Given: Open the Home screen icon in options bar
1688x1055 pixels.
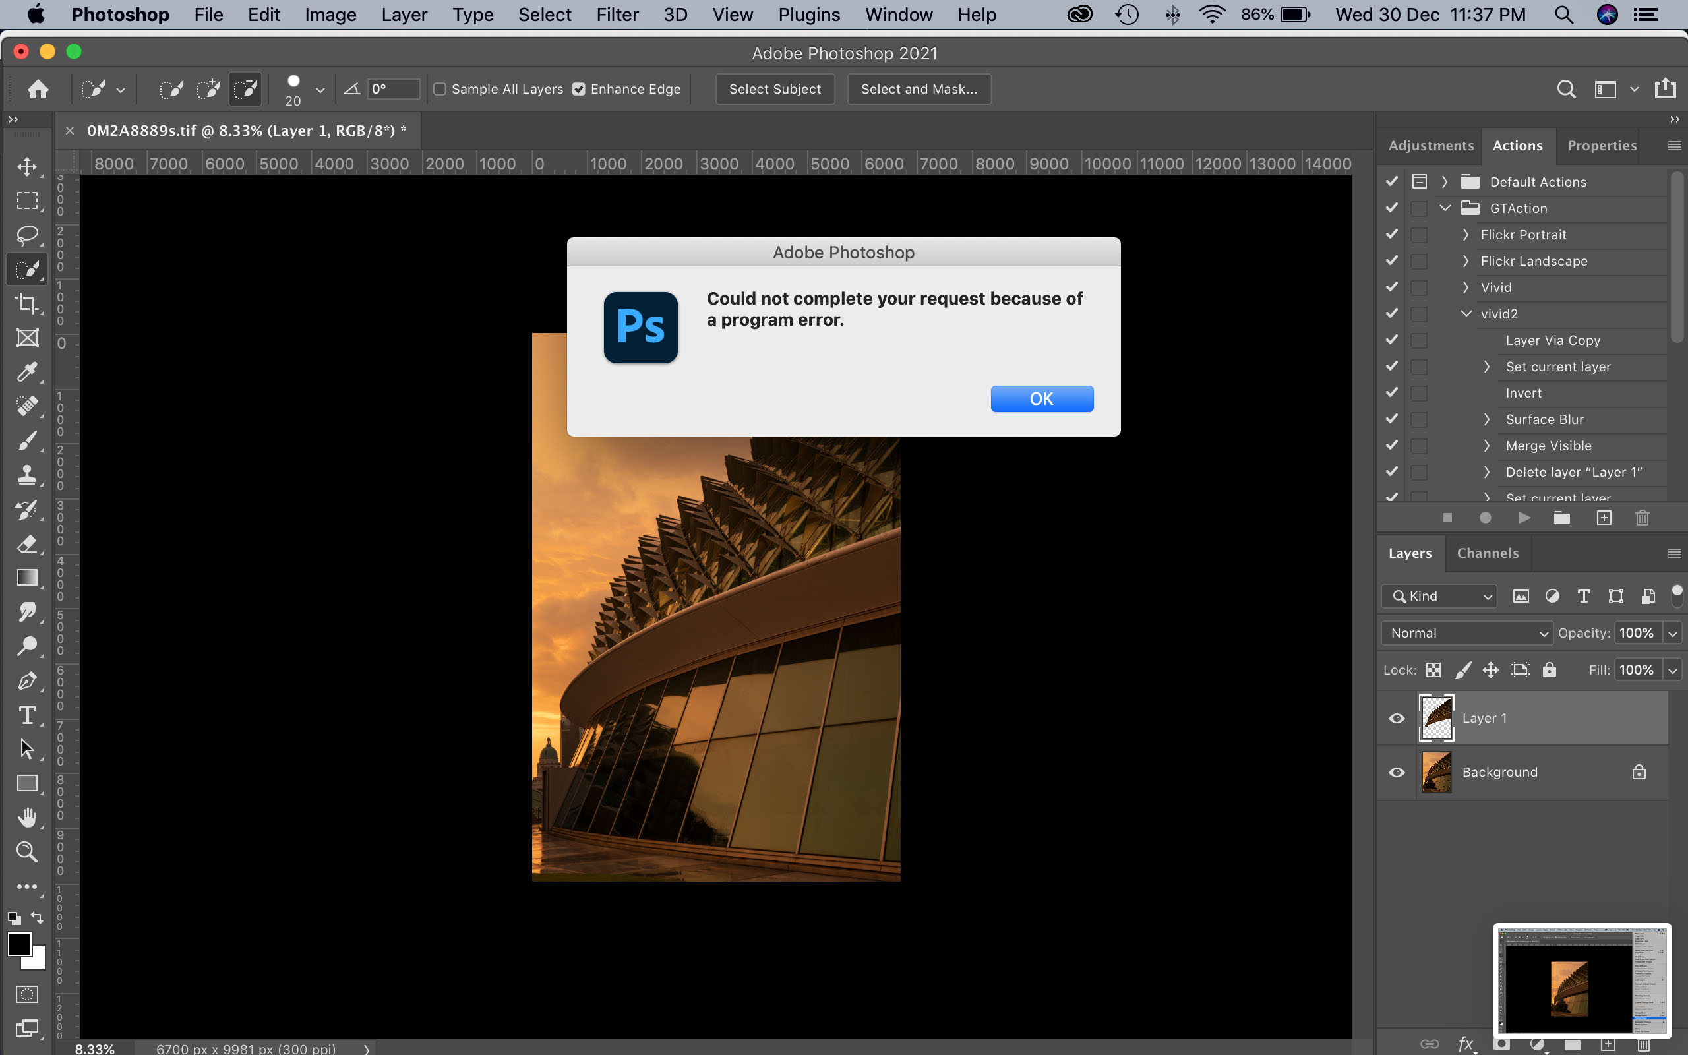Looking at the screenshot, I should click(38, 88).
